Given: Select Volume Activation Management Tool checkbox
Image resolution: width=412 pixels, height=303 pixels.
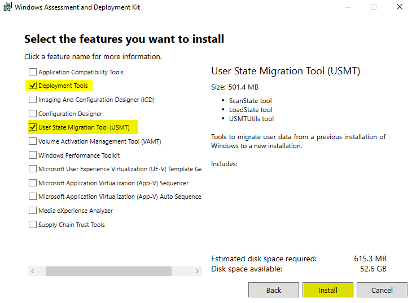Looking at the screenshot, I should pos(33,141).
